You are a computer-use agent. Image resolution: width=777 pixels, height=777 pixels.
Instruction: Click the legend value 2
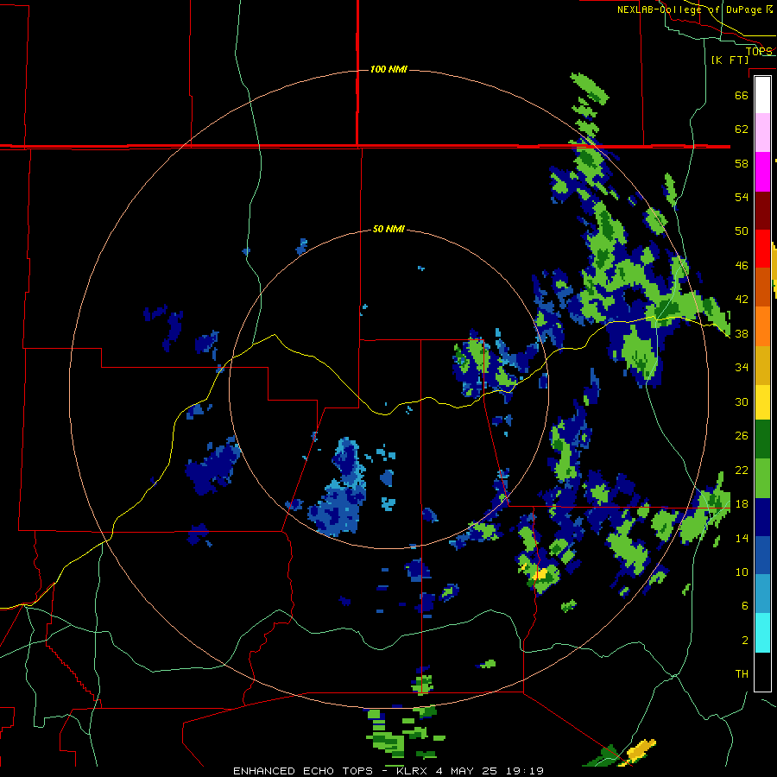coord(745,640)
